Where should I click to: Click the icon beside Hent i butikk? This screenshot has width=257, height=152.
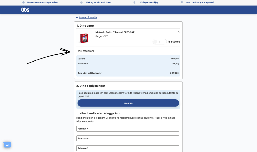182,2
